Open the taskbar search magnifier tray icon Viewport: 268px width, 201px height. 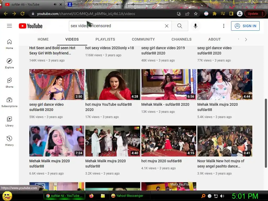pyautogui.click(x=203, y=196)
